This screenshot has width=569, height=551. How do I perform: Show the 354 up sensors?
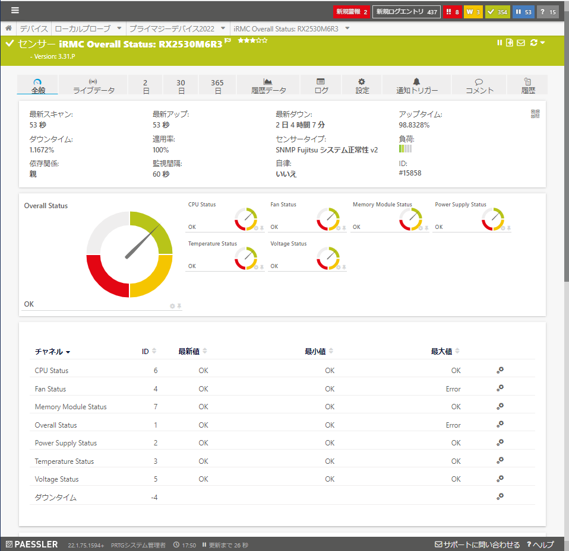click(498, 12)
